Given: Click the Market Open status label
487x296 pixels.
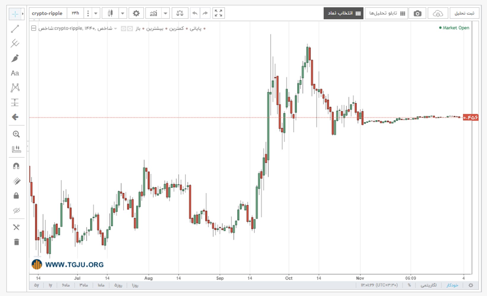Looking at the screenshot, I should 454,28.
